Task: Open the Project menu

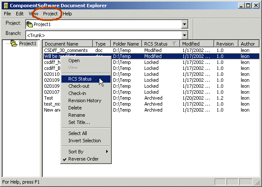Action: coord(50,14)
